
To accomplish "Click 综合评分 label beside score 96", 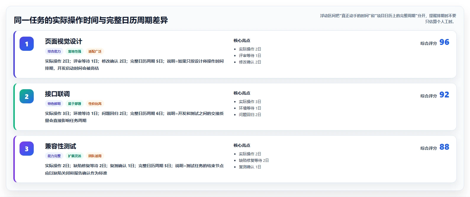I will [x=429, y=43].
